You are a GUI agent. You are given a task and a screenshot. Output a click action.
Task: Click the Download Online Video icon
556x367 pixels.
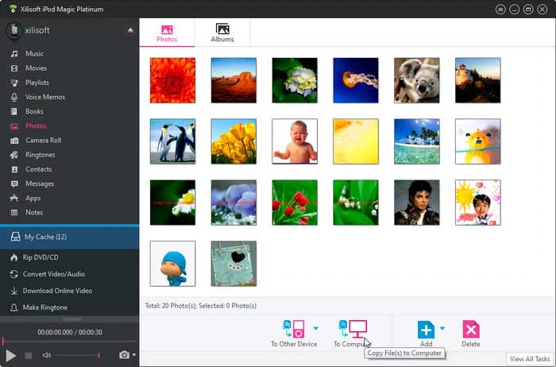pos(14,291)
